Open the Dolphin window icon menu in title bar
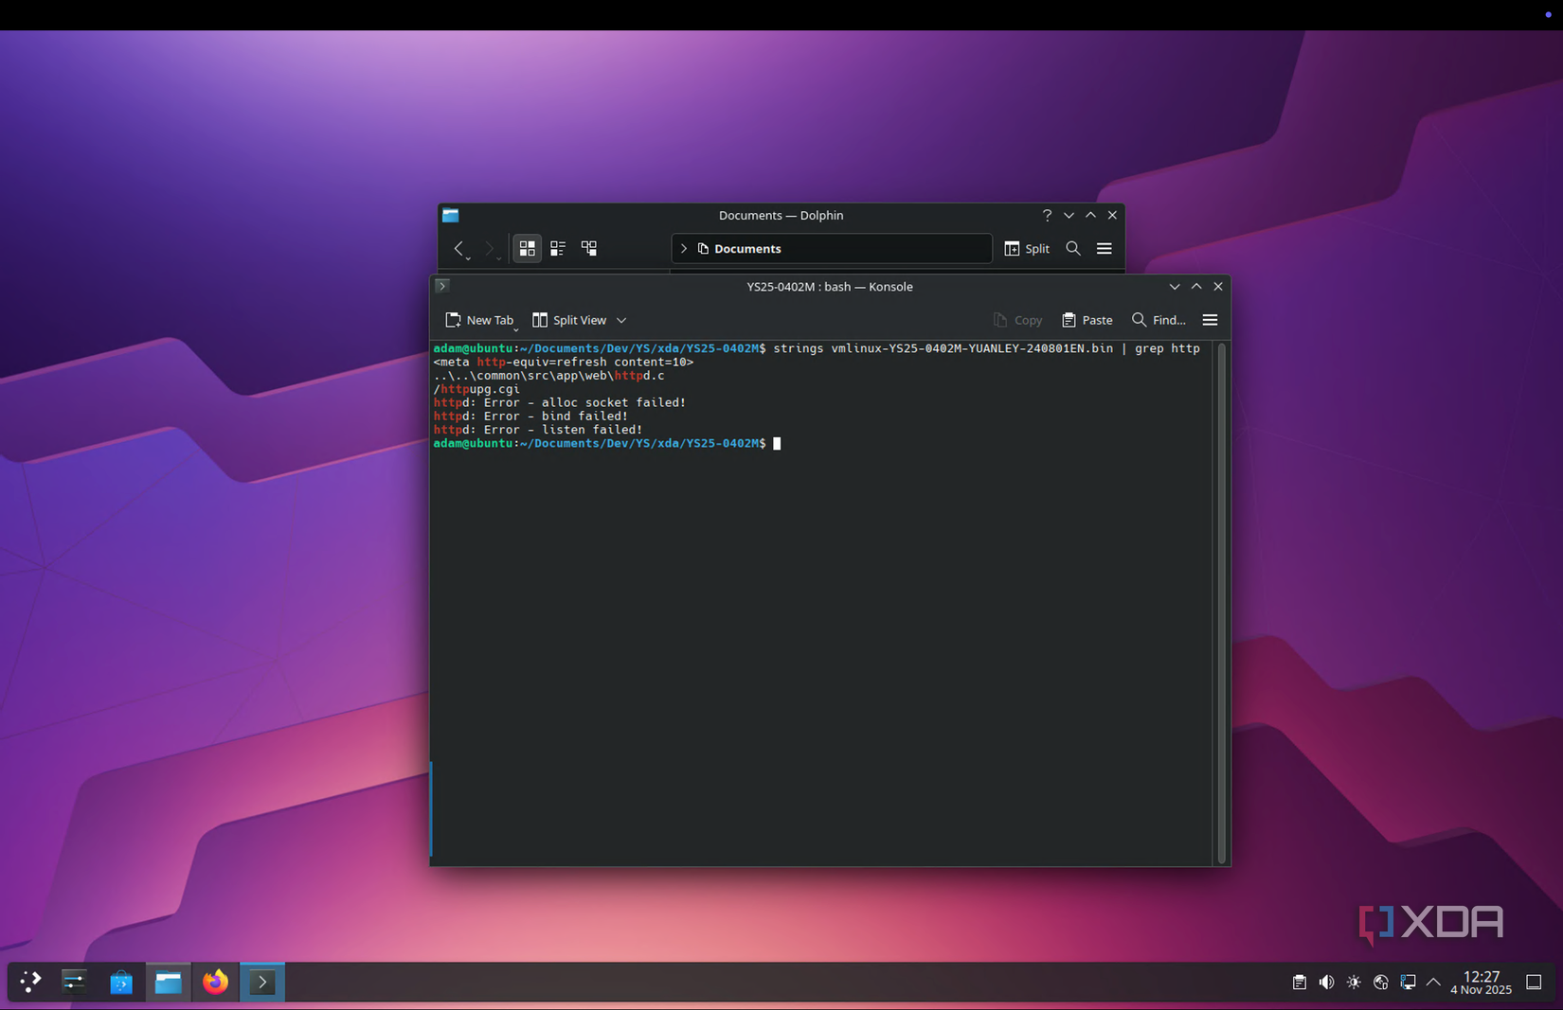 coord(451,216)
